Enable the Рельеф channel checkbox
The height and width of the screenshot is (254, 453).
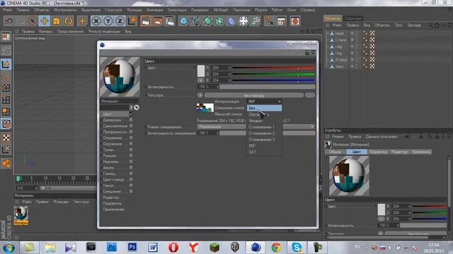tap(131, 156)
